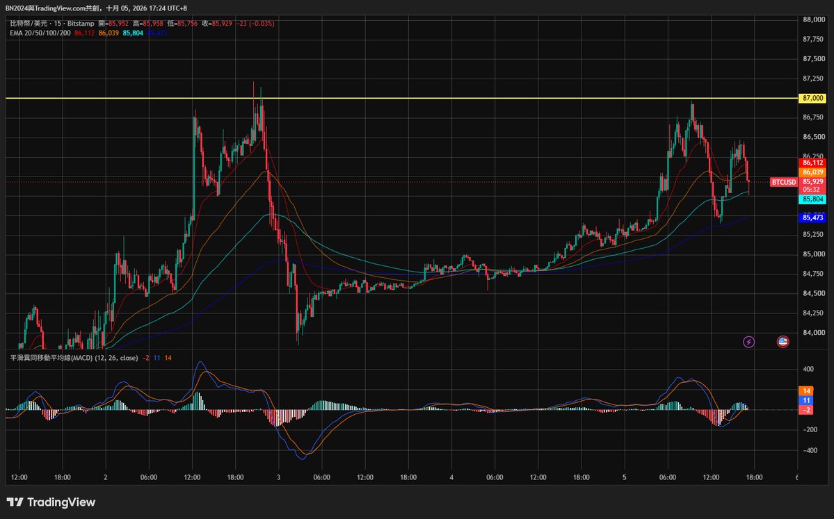Click the BTCUSD symbol tag on the price line
Image resolution: width=834 pixels, height=519 pixels.
click(784, 182)
